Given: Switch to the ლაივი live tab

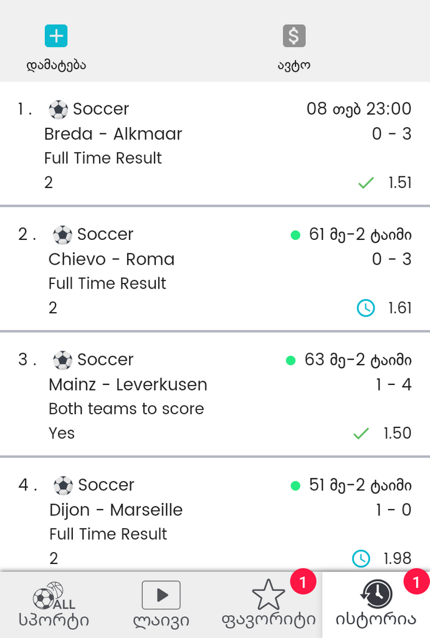Looking at the screenshot, I should (161, 605).
